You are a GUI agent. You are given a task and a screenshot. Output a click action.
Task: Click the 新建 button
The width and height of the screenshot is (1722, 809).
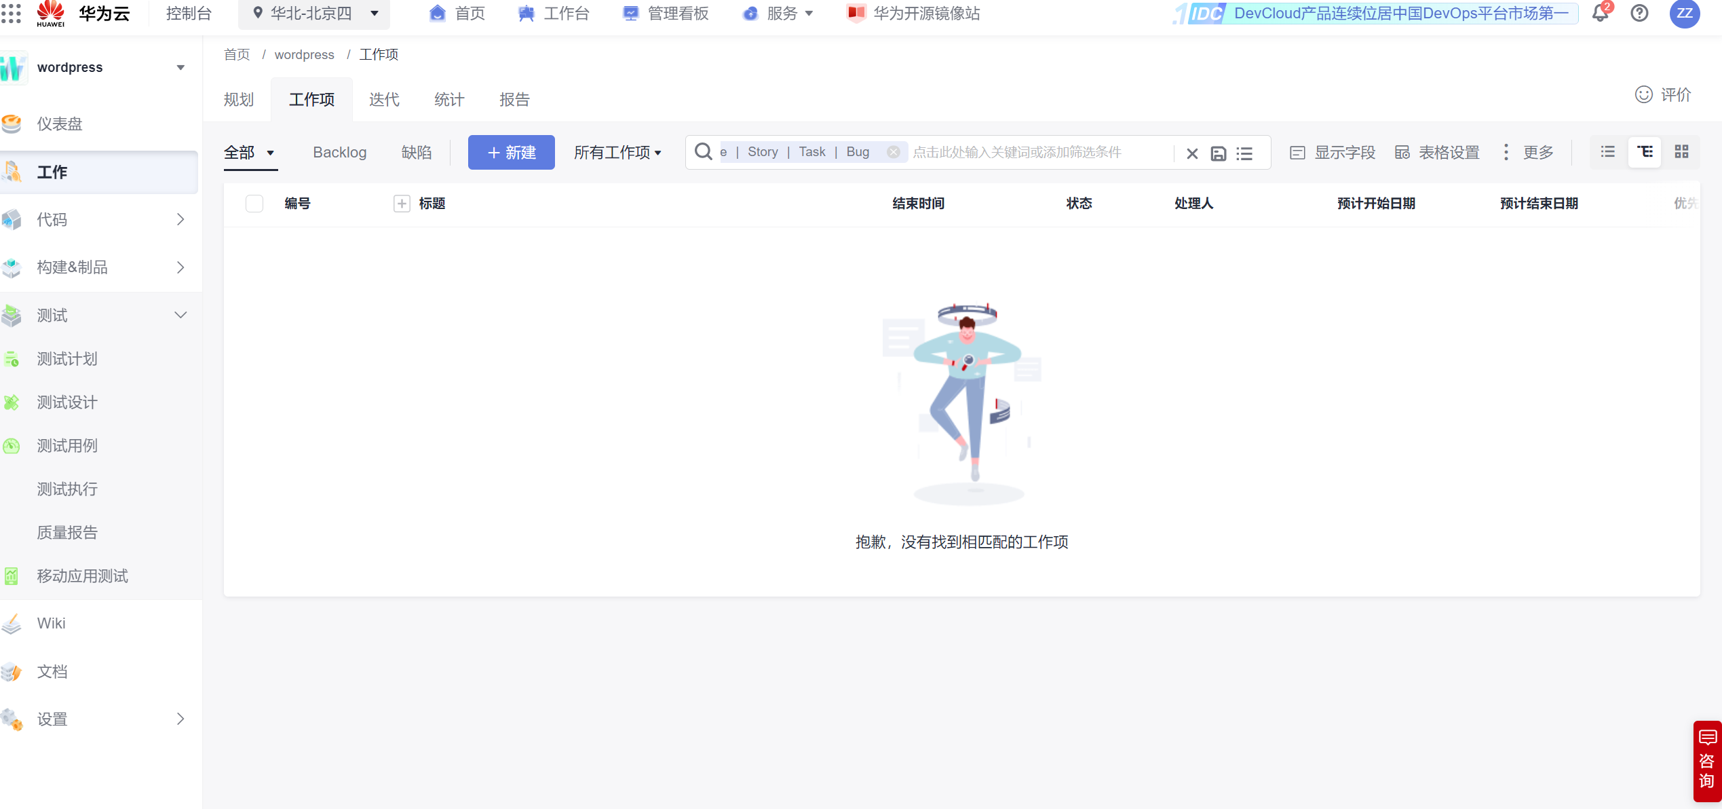(x=511, y=153)
